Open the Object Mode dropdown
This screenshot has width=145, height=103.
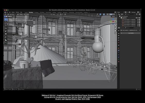(x=12, y=14)
